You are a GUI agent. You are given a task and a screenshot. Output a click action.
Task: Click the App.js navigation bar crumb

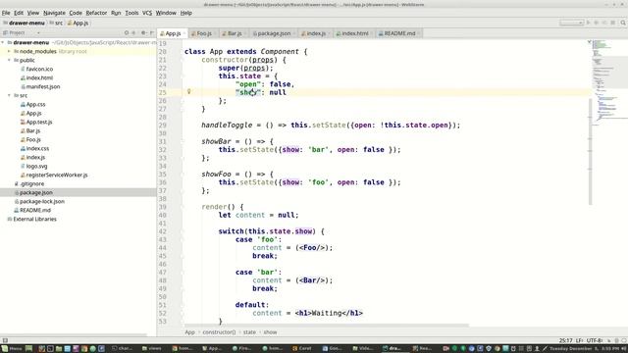pyautogui.click(x=78, y=23)
